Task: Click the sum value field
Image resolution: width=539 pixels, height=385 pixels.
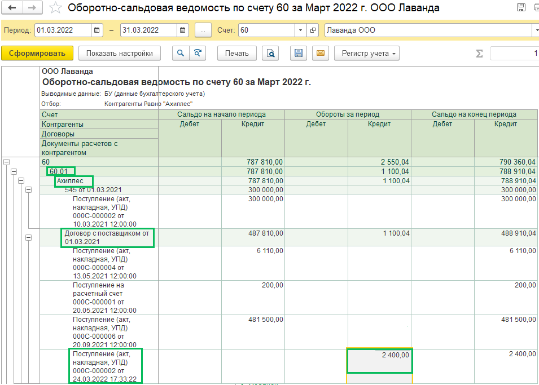Action: click(514, 53)
